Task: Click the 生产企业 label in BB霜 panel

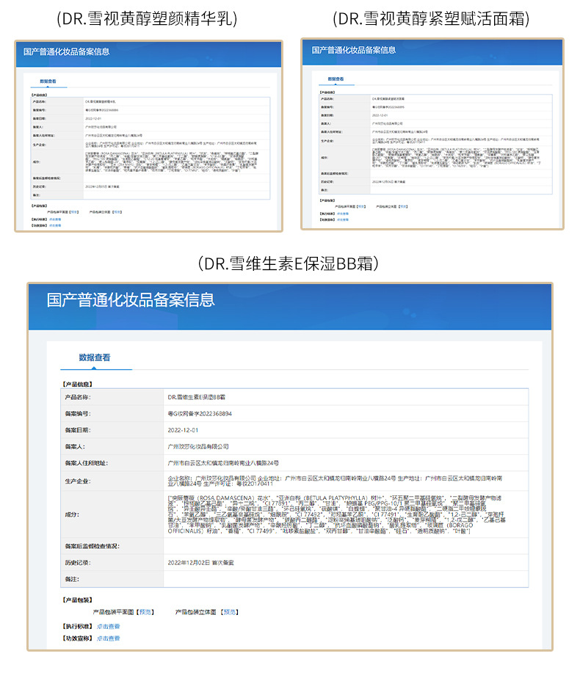Action: coord(78,481)
